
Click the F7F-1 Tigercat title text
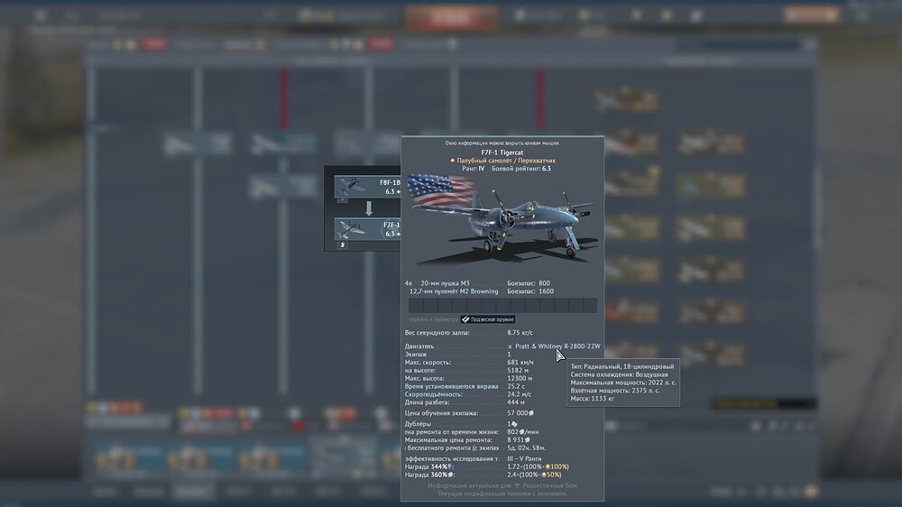(502, 152)
